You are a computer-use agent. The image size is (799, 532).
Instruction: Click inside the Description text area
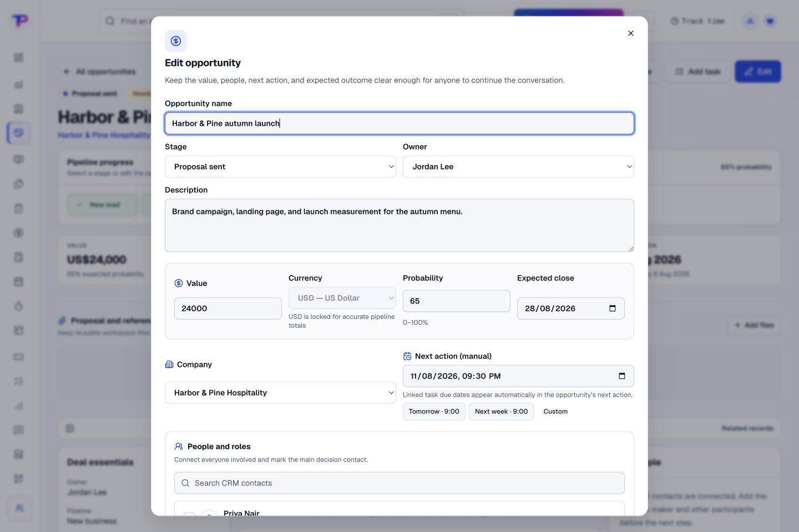tap(399, 226)
